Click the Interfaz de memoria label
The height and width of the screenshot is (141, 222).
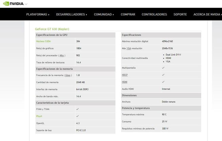click(x=47, y=89)
